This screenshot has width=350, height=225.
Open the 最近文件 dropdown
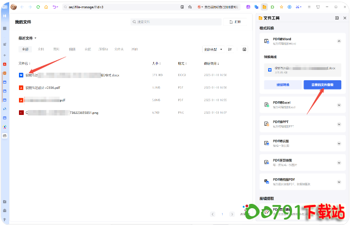coord(28,38)
